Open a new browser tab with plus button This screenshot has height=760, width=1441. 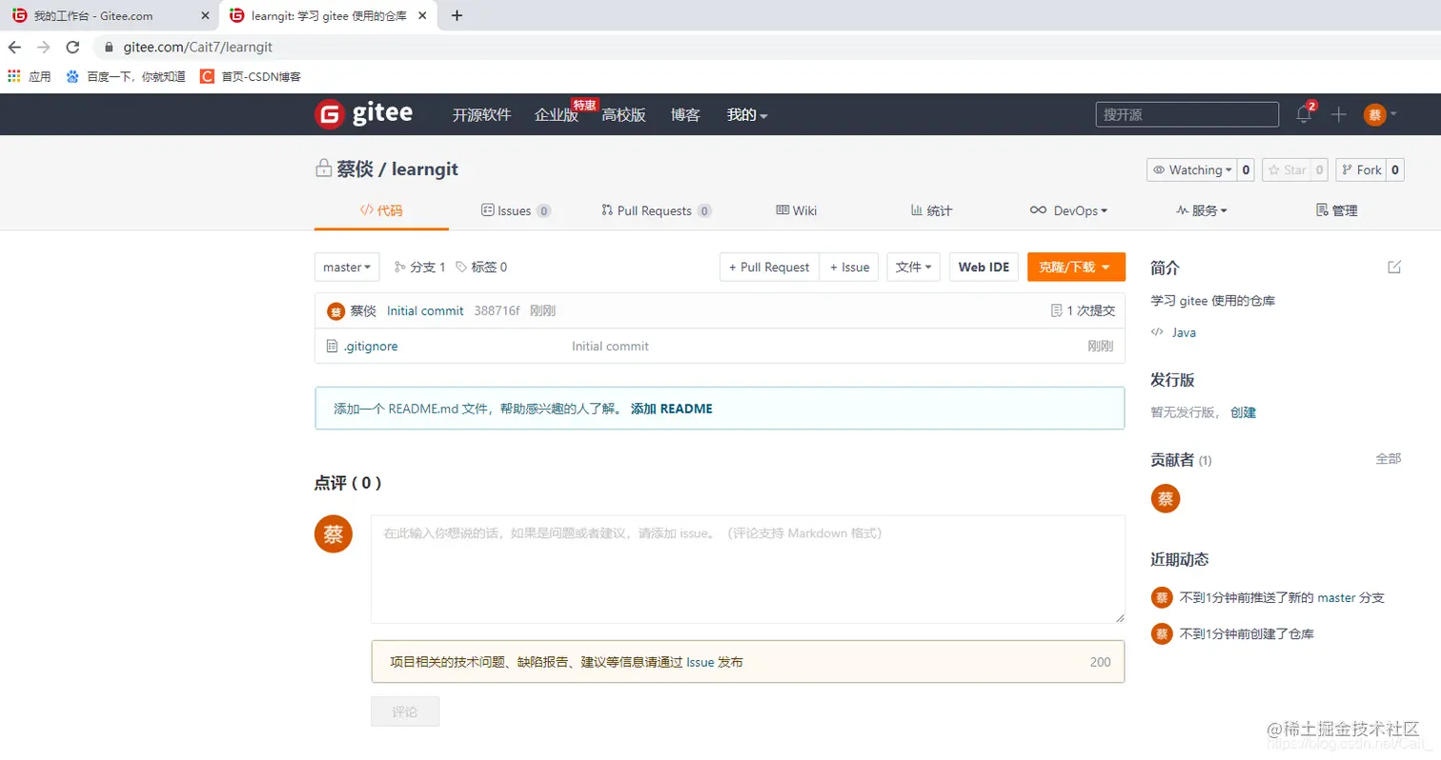pos(457,15)
